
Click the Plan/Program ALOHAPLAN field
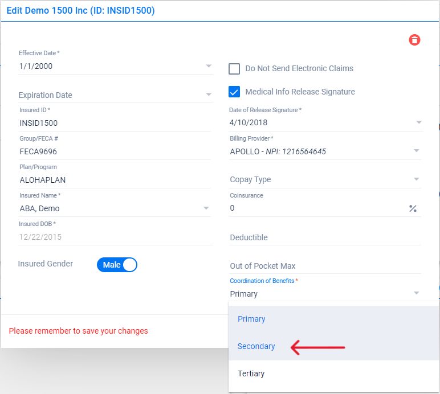click(x=115, y=180)
